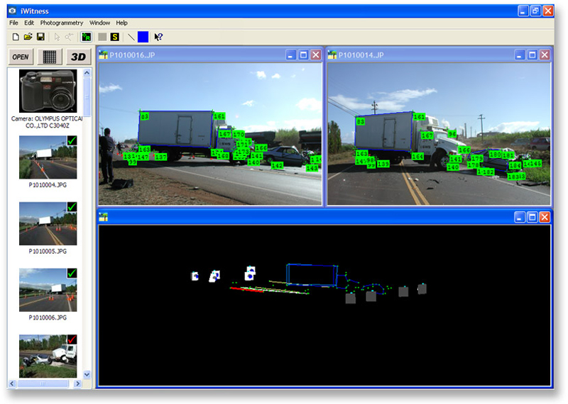Click point label 164 in P1010014 image
This screenshot has width=568, height=404.
(417, 156)
